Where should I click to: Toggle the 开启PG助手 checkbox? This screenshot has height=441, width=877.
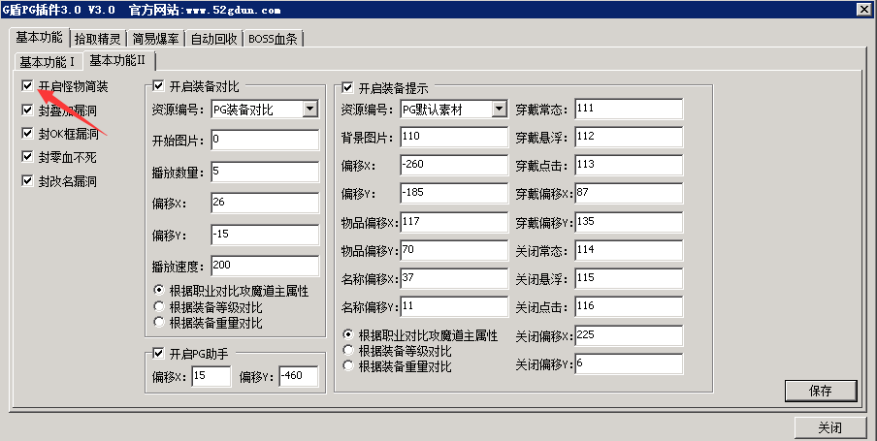[158, 353]
